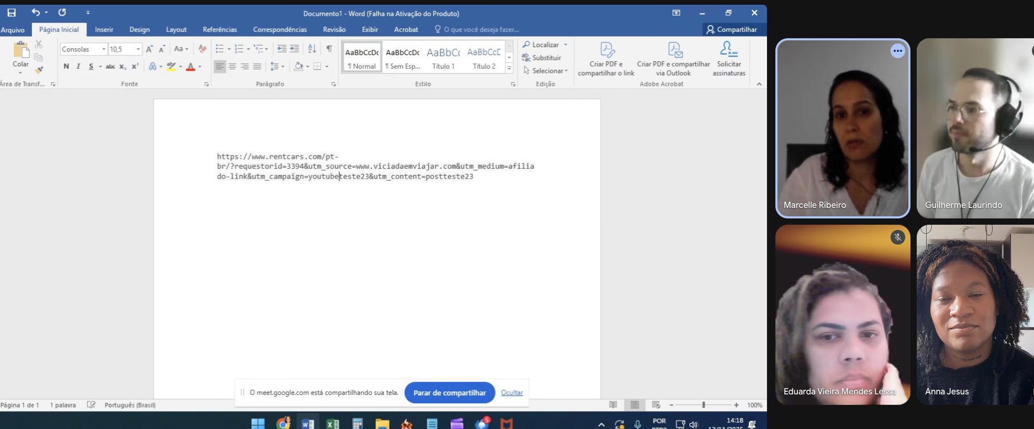Toggle bold formatting (N)

tap(66, 66)
